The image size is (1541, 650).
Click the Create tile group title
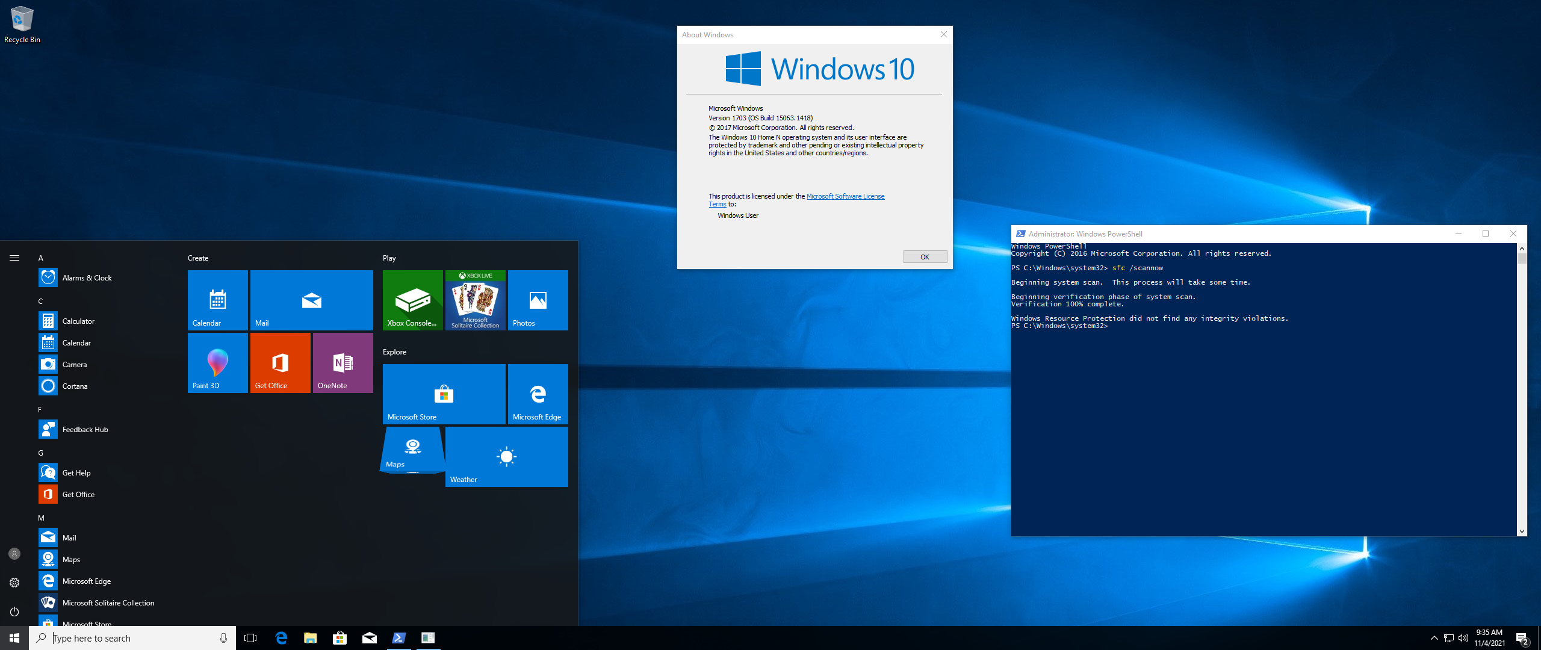(x=198, y=258)
